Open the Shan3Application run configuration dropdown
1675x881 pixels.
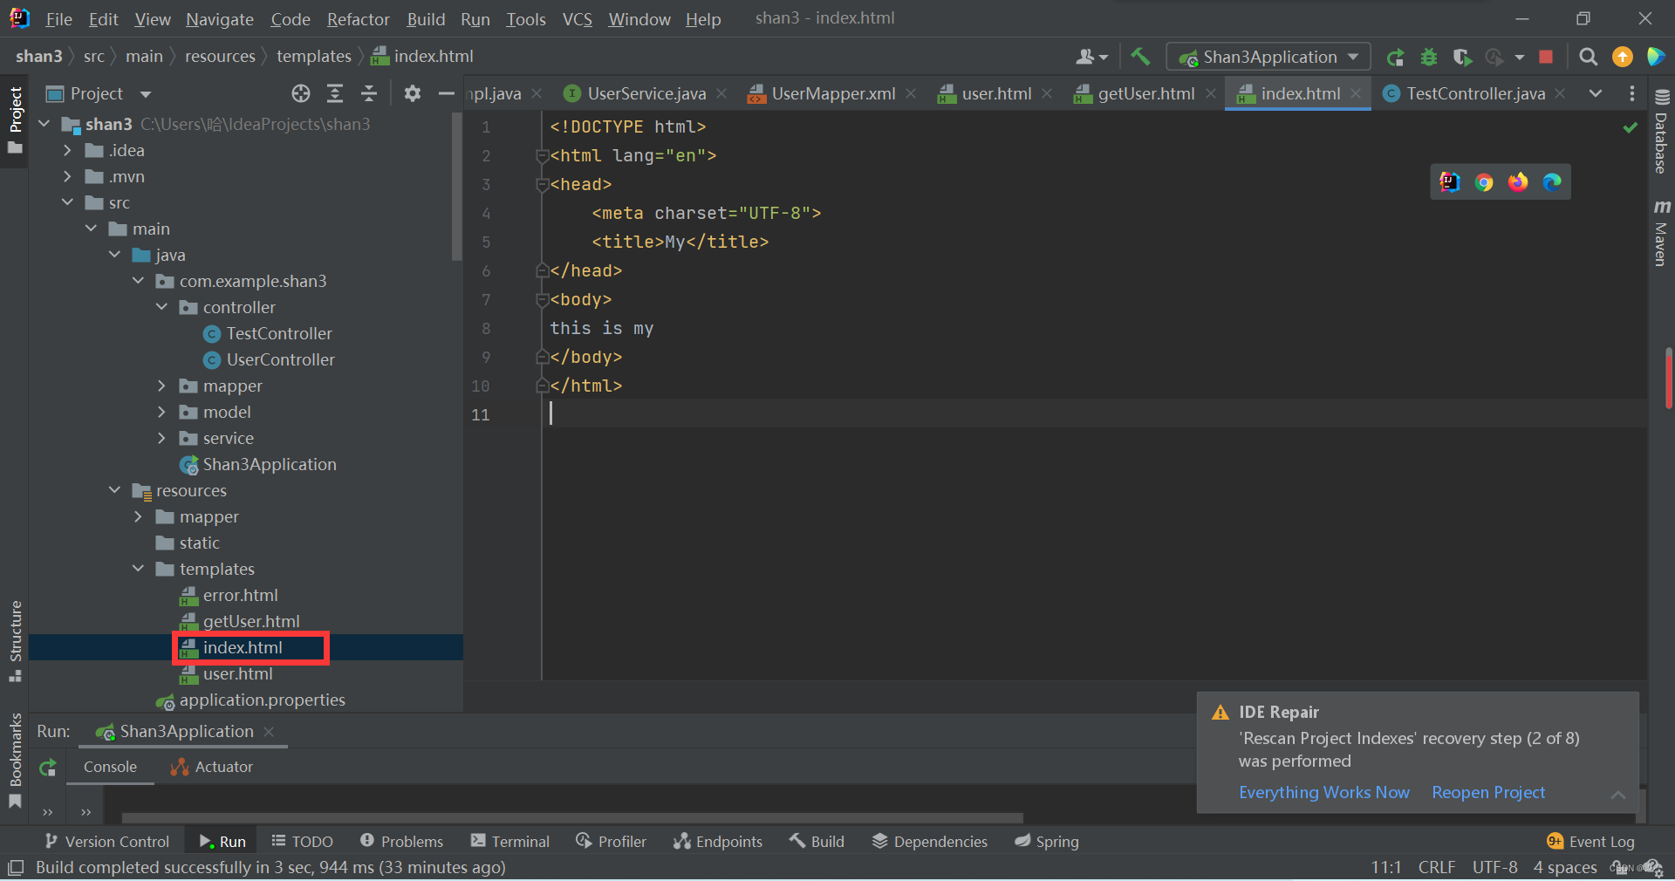1268,57
